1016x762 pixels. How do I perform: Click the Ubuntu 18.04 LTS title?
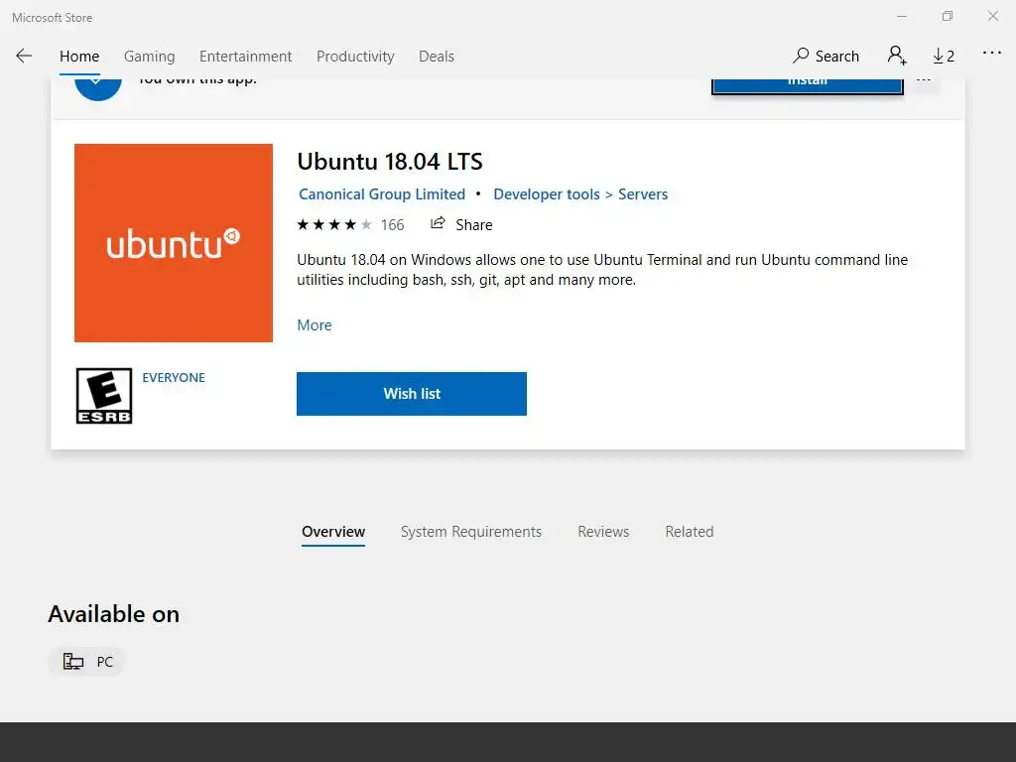[389, 162]
